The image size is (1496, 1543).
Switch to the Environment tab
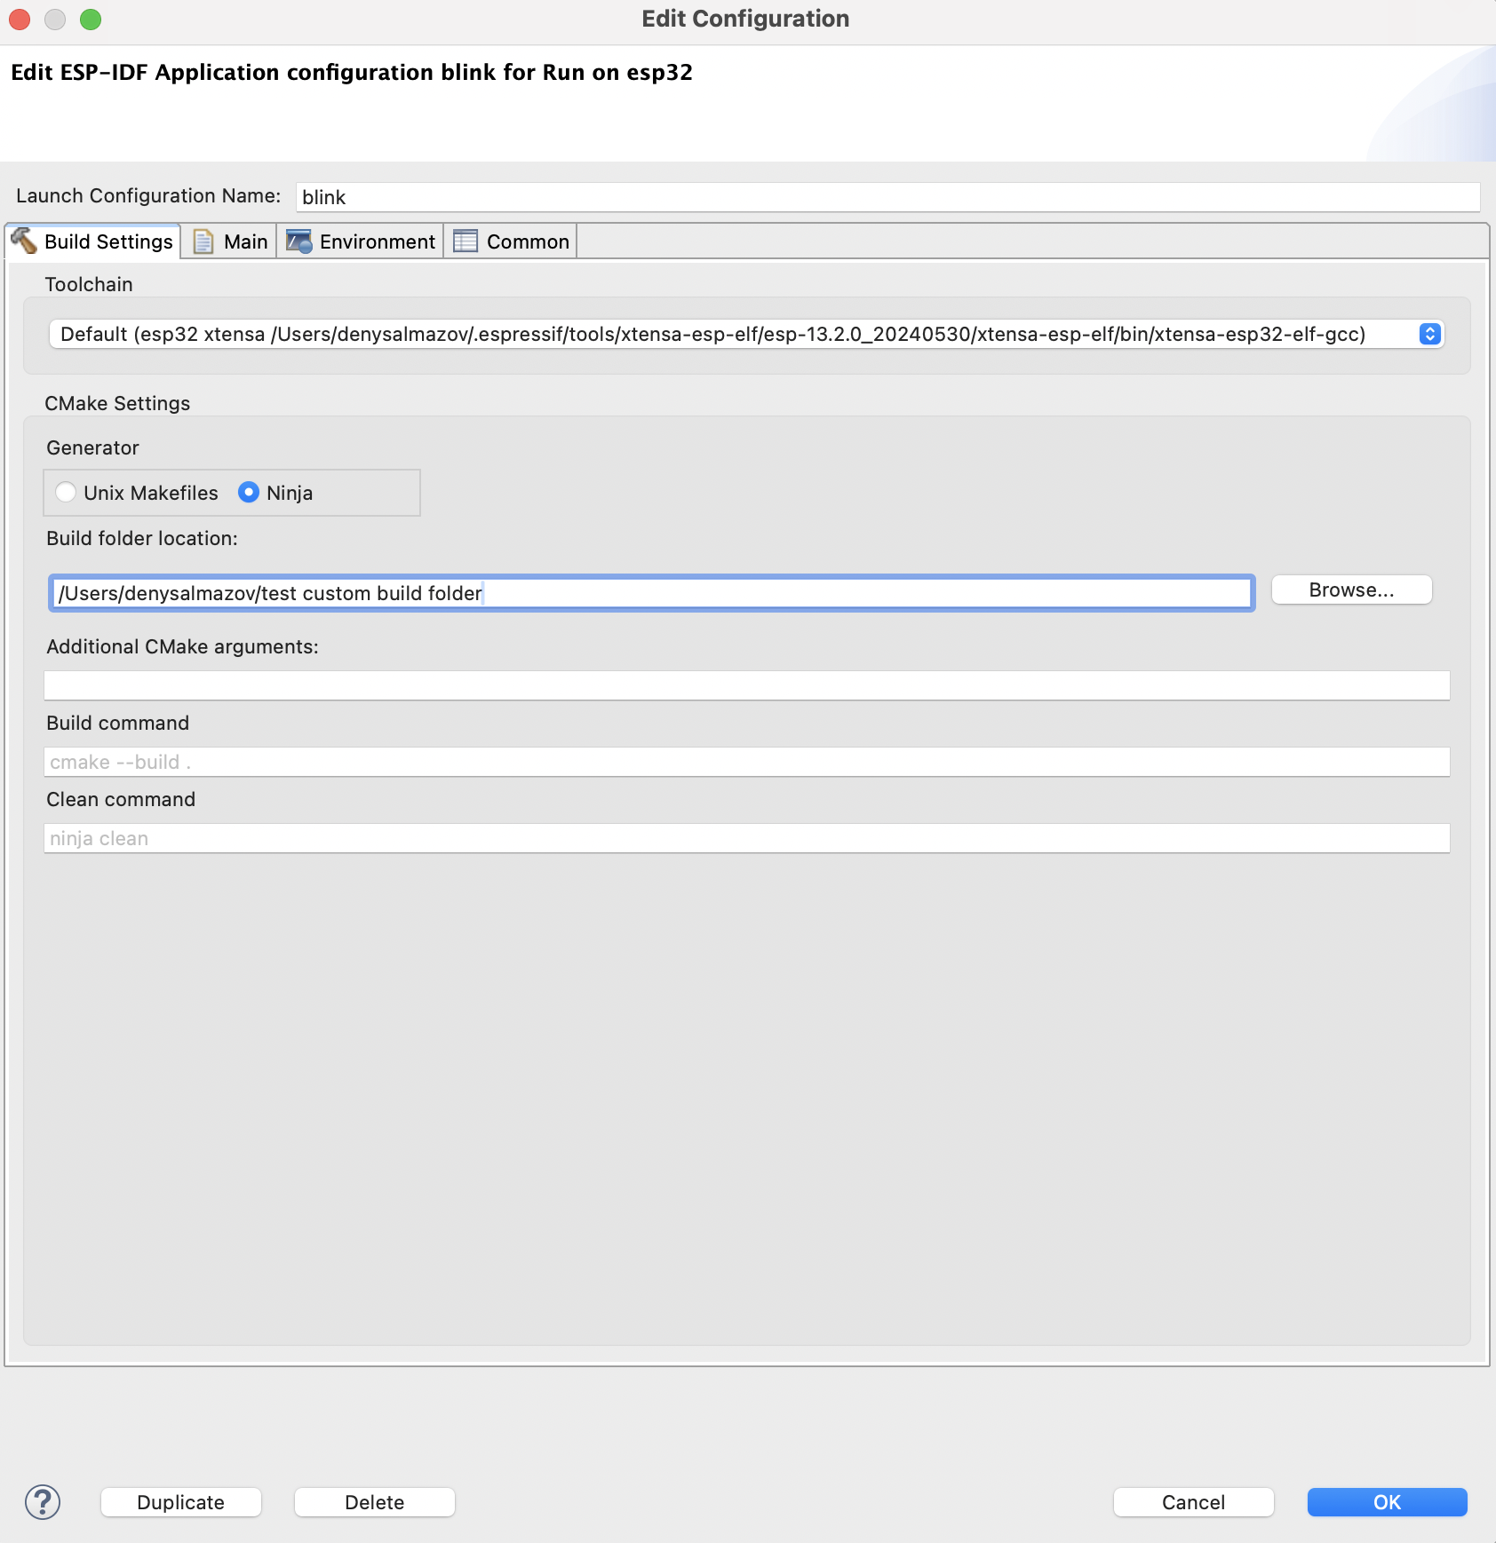coord(377,241)
